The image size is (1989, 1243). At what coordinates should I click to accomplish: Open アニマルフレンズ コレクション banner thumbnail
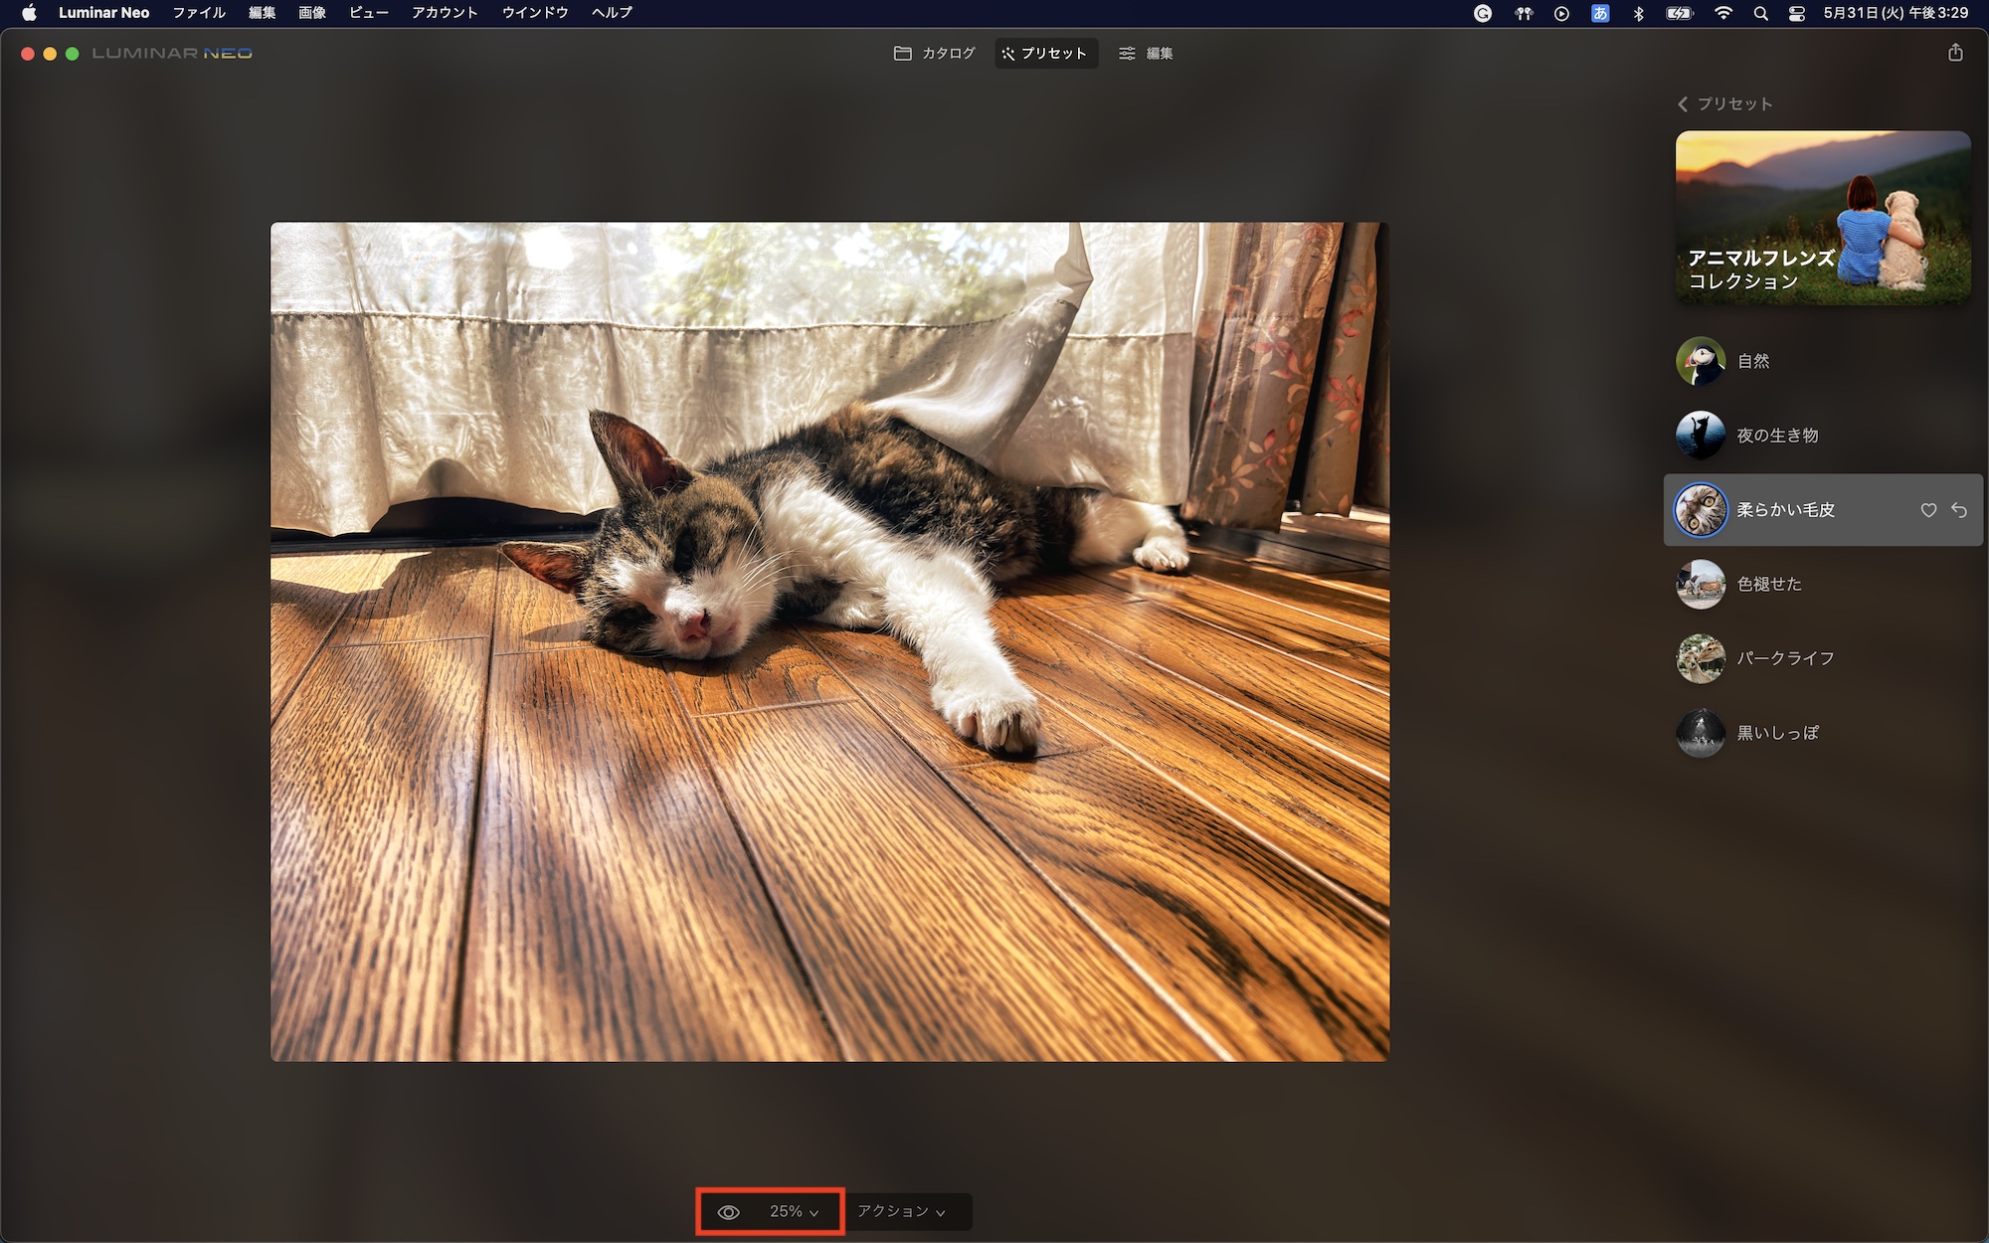point(1822,217)
